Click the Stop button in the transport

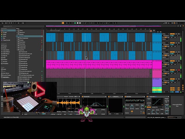click(x=78, y=23)
